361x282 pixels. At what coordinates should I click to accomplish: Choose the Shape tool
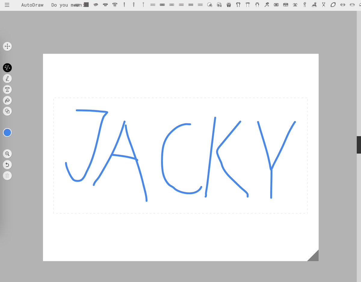tap(7, 111)
